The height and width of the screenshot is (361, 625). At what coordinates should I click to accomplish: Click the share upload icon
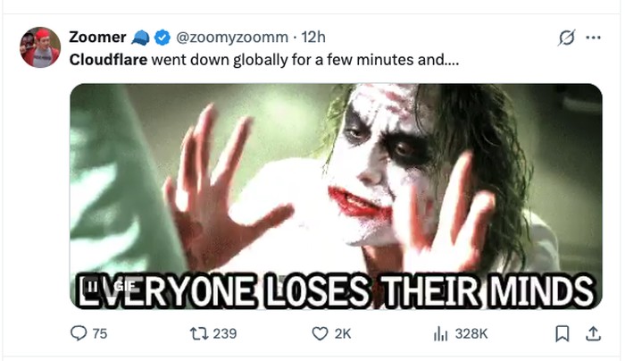coord(591,333)
